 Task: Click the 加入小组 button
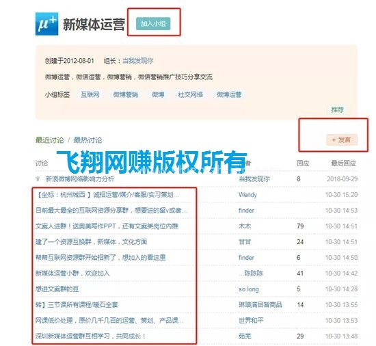(153, 23)
